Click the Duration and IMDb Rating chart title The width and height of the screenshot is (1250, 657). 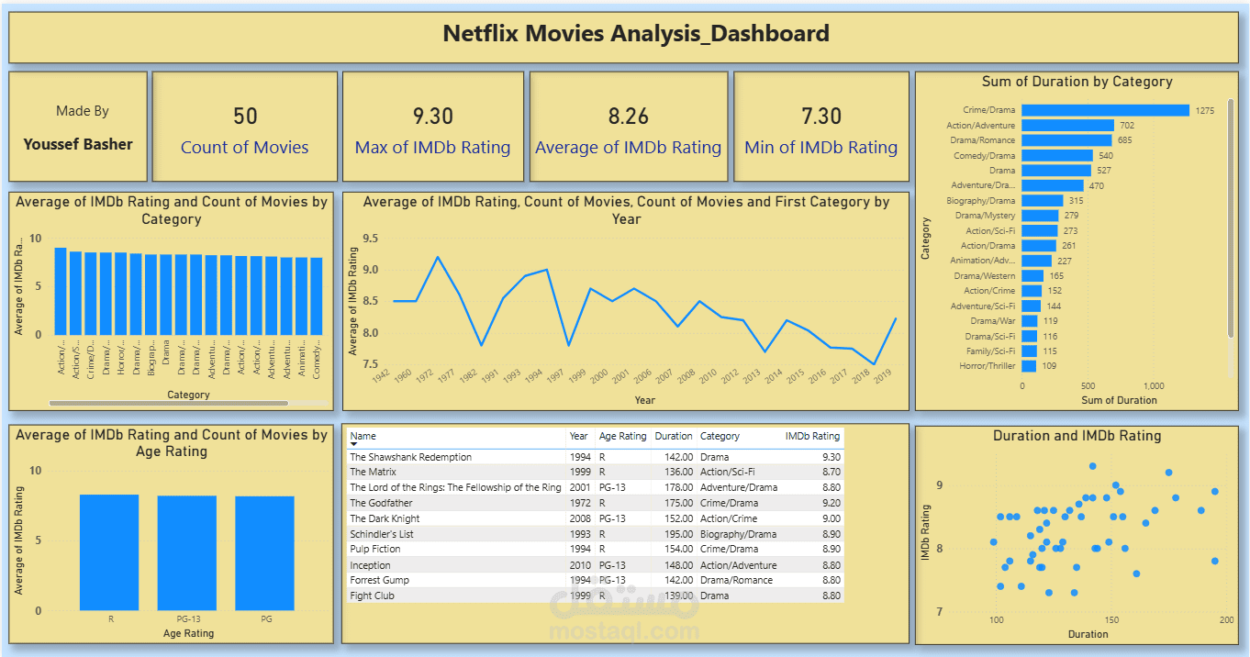[x=1077, y=436]
